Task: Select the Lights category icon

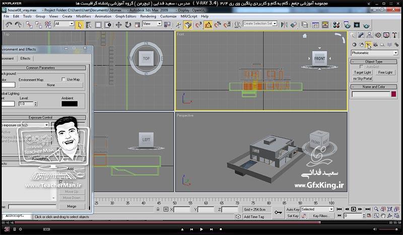Action: click(x=368, y=45)
